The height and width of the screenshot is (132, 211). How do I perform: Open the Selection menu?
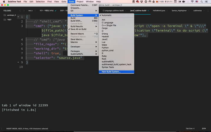pyautogui.click(x=40, y=1)
